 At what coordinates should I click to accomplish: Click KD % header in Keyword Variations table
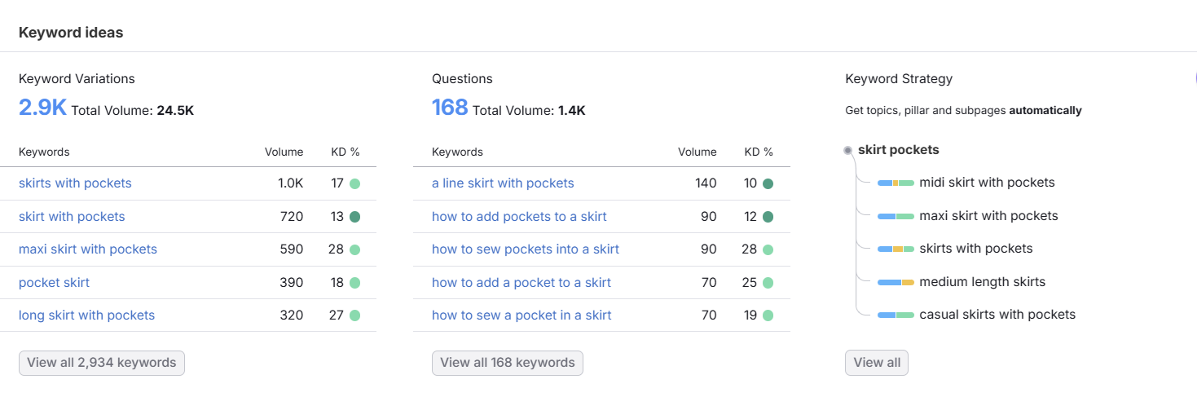pyautogui.click(x=345, y=152)
